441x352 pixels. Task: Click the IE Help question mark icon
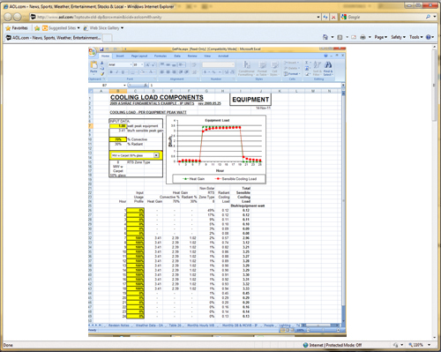(429, 37)
